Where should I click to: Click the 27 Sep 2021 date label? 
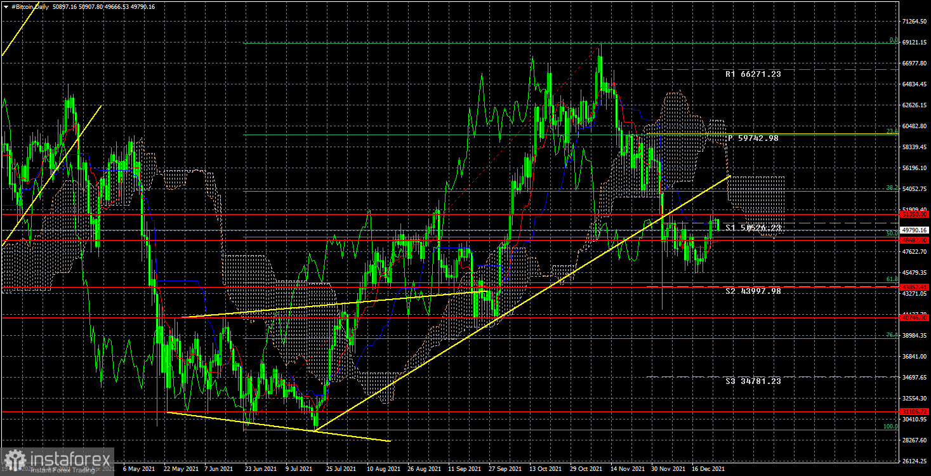(506, 468)
